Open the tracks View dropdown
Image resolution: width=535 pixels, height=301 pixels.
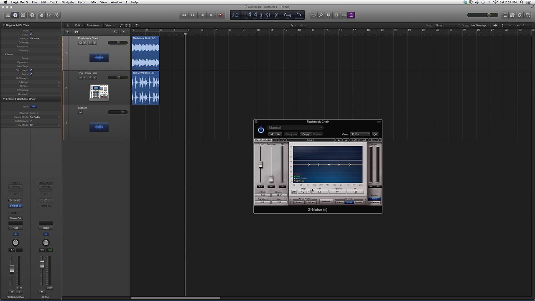(x=110, y=26)
